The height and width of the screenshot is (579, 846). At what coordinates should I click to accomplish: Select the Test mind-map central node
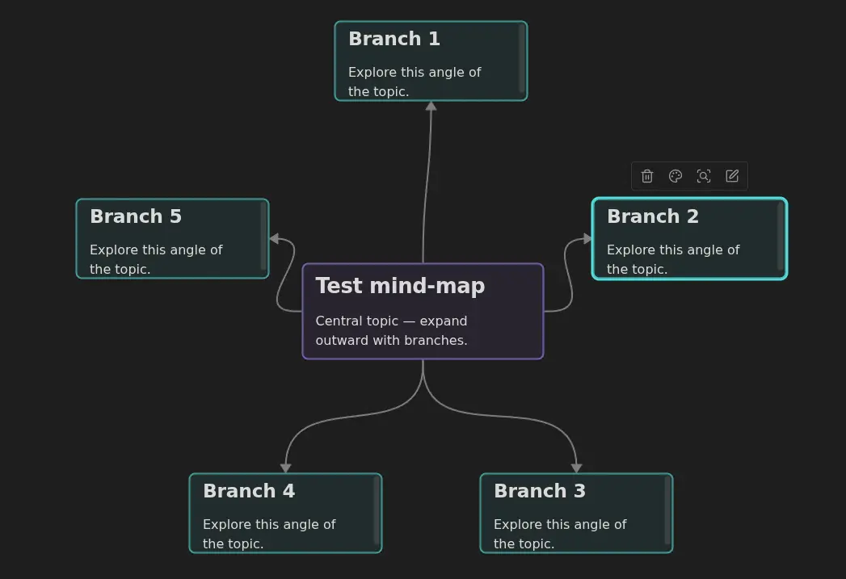[423, 310]
